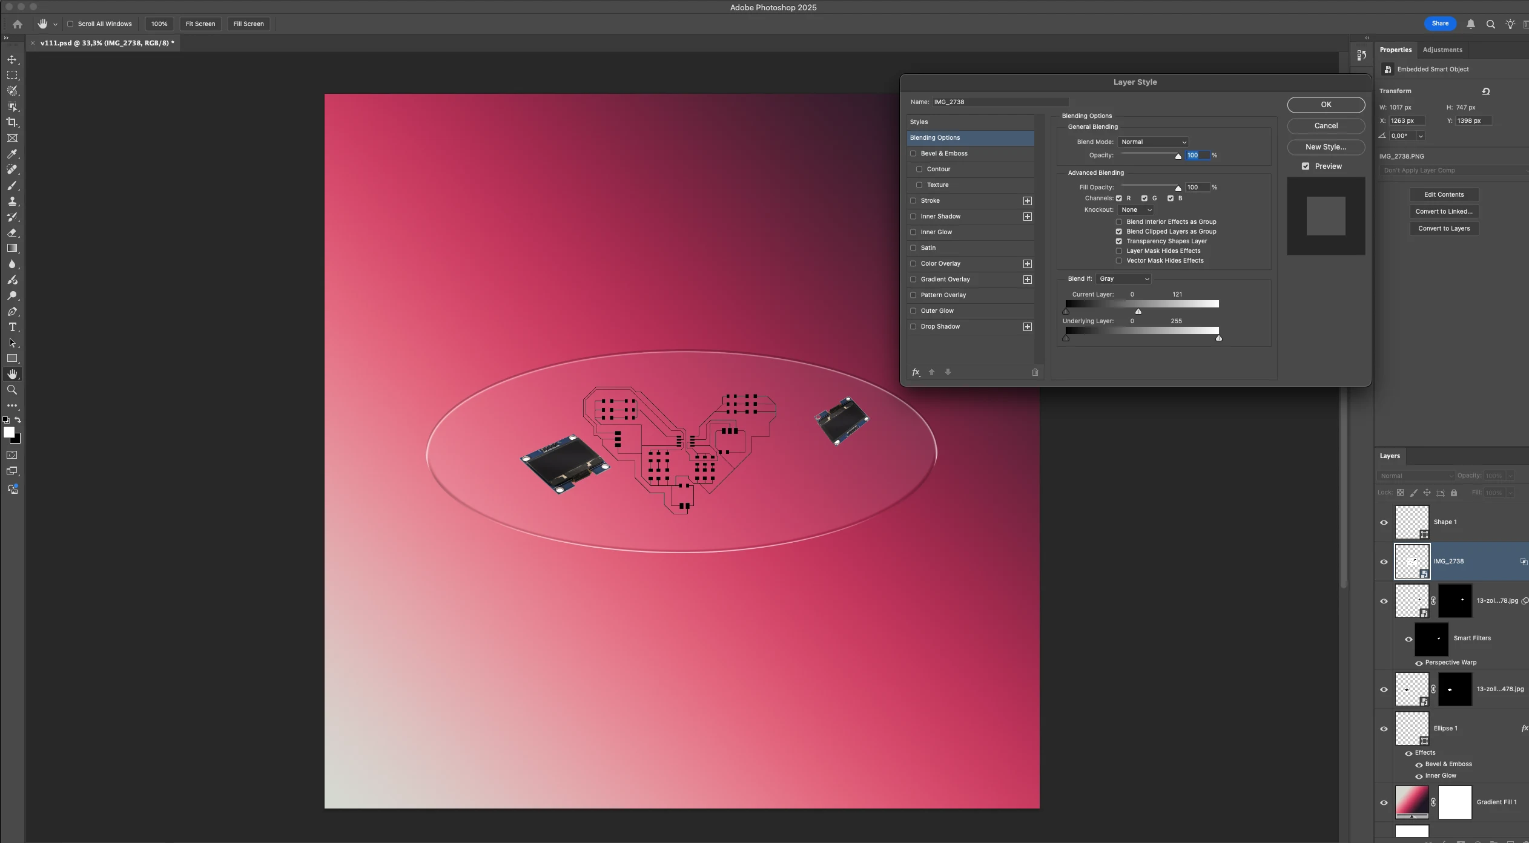Cancel the Layer Style dialog

tap(1326, 126)
